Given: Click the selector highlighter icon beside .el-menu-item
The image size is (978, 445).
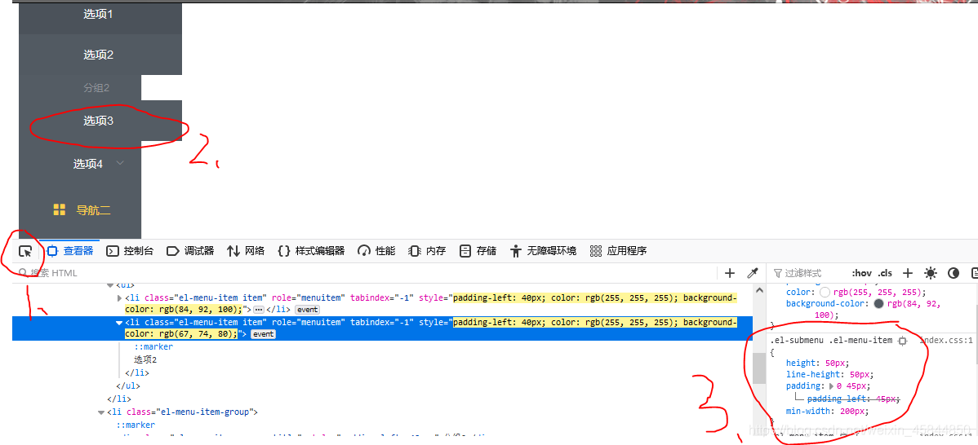Looking at the screenshot, I should point(902,341).
